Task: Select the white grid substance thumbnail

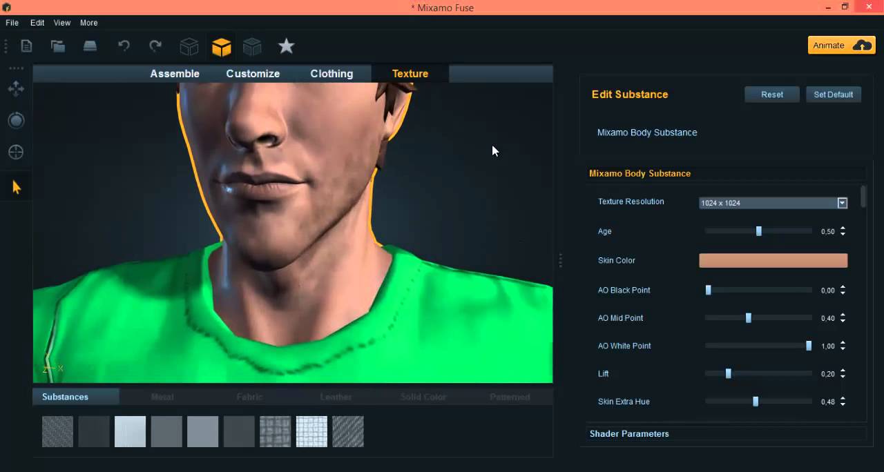Action: tap(311, 431)
